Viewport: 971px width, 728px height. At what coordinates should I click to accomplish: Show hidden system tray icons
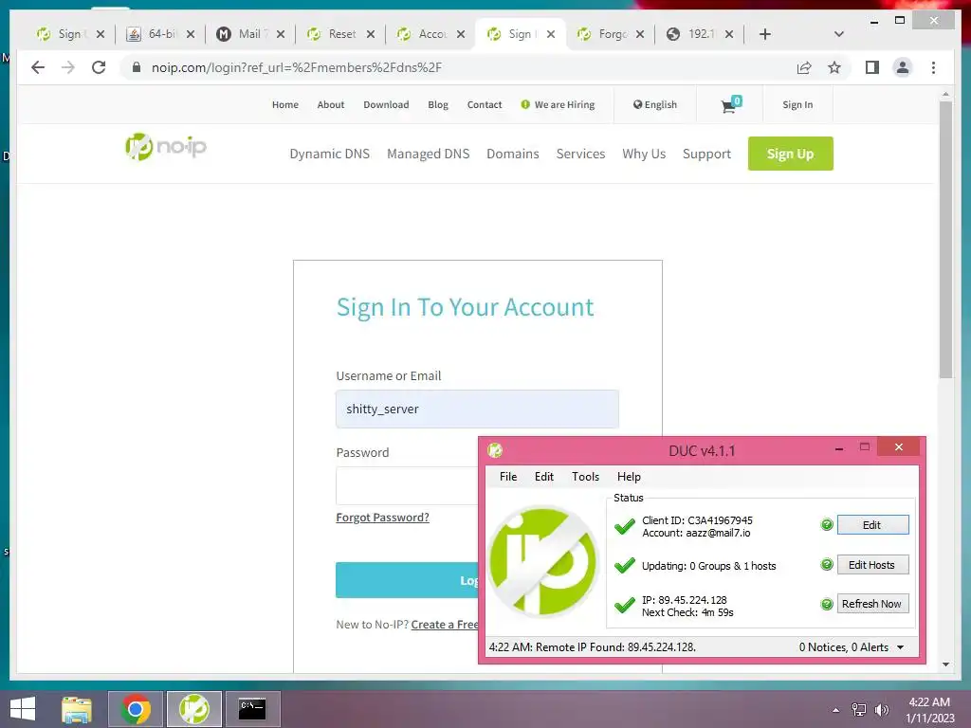click(x=836, y=710)
